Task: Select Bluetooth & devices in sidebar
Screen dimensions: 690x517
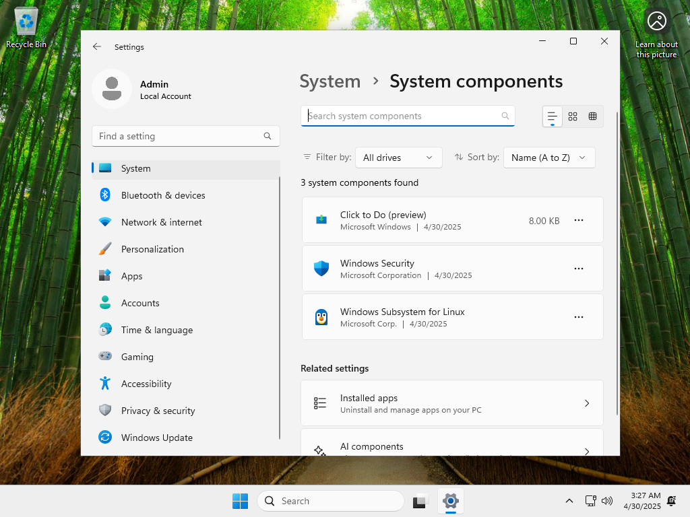Action: (x=163, y=195)
